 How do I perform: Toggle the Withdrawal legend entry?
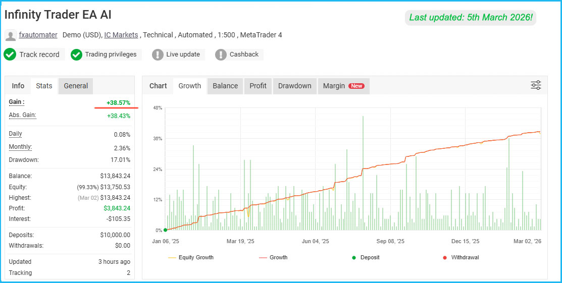(x=461, y=257)
